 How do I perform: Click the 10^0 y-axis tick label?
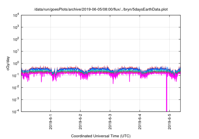[16, 63]
